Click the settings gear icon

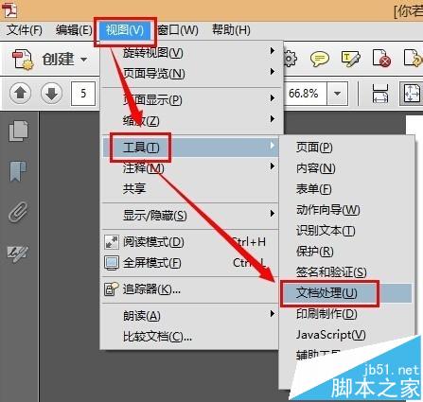pos(290,59)
